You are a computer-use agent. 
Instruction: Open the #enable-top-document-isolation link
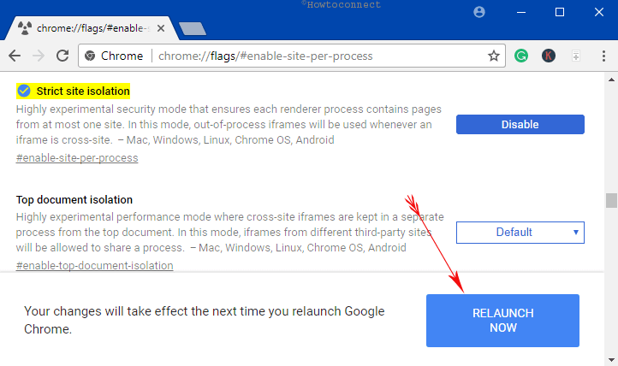pos(95,266)
